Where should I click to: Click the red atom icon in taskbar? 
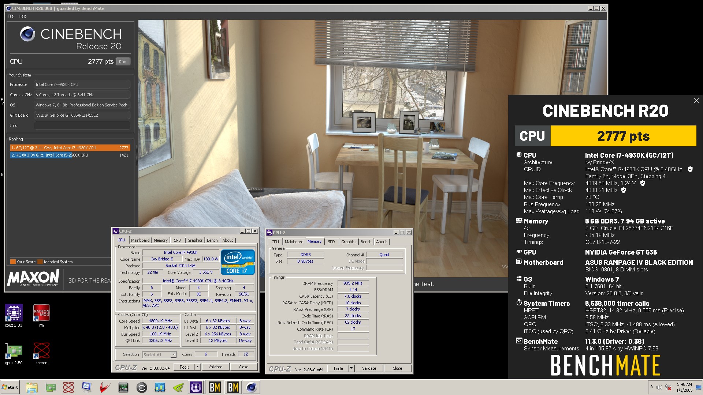[68, 387]
